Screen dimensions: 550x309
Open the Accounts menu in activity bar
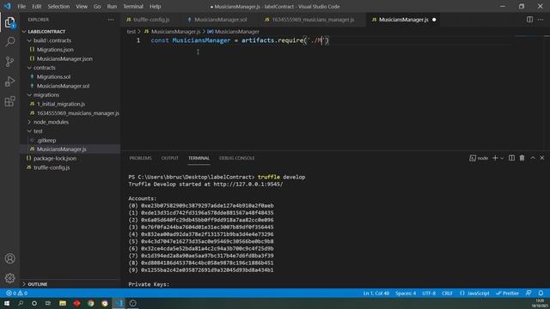click(x=9, y=258)
